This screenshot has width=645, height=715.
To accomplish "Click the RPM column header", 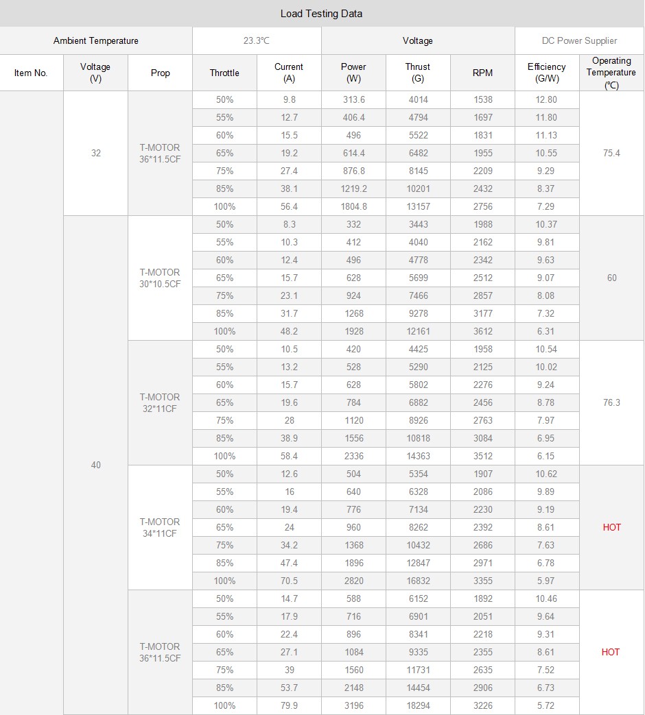I will tap(482, 73).
